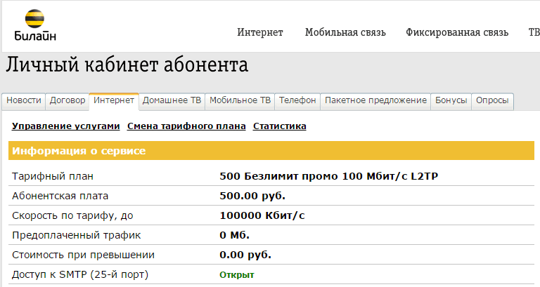Click the Информация о сервисе yellow header
The height and width of the screenshot is (287, 540).
[271, 151]
